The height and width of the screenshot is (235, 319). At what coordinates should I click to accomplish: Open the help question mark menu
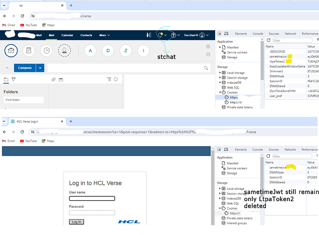click(173, 35)
